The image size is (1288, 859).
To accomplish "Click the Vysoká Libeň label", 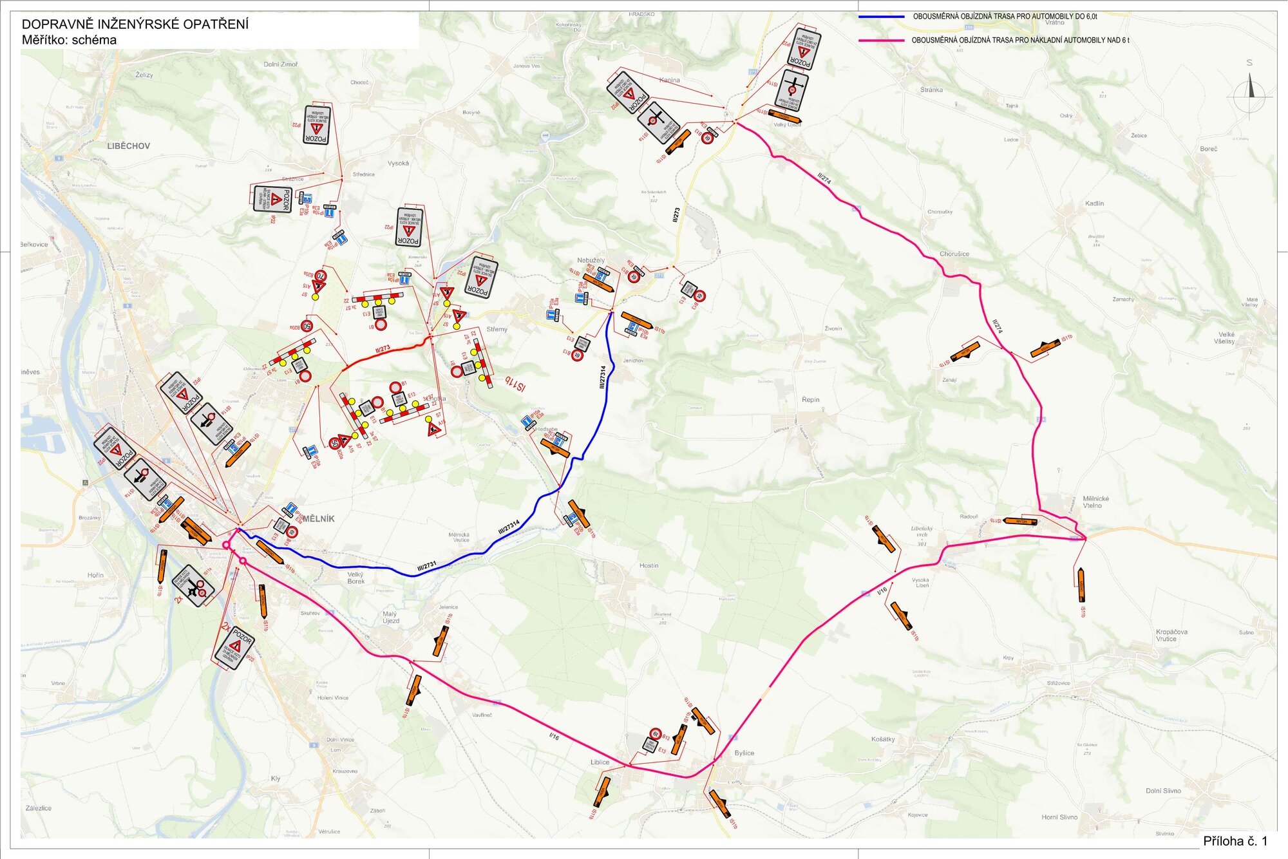I will pyautogui.click(x=920, y=583).
